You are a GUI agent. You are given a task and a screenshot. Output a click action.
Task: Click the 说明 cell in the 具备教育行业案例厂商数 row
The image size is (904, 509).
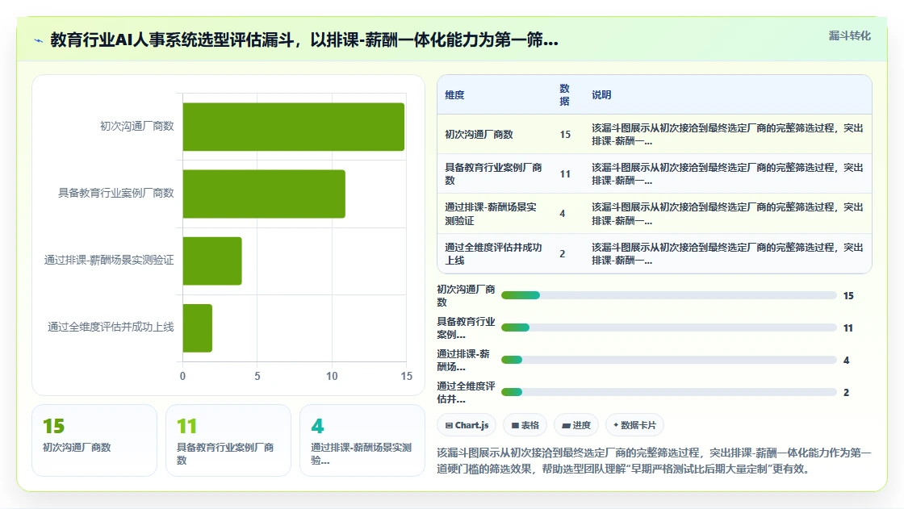[727, 173]
